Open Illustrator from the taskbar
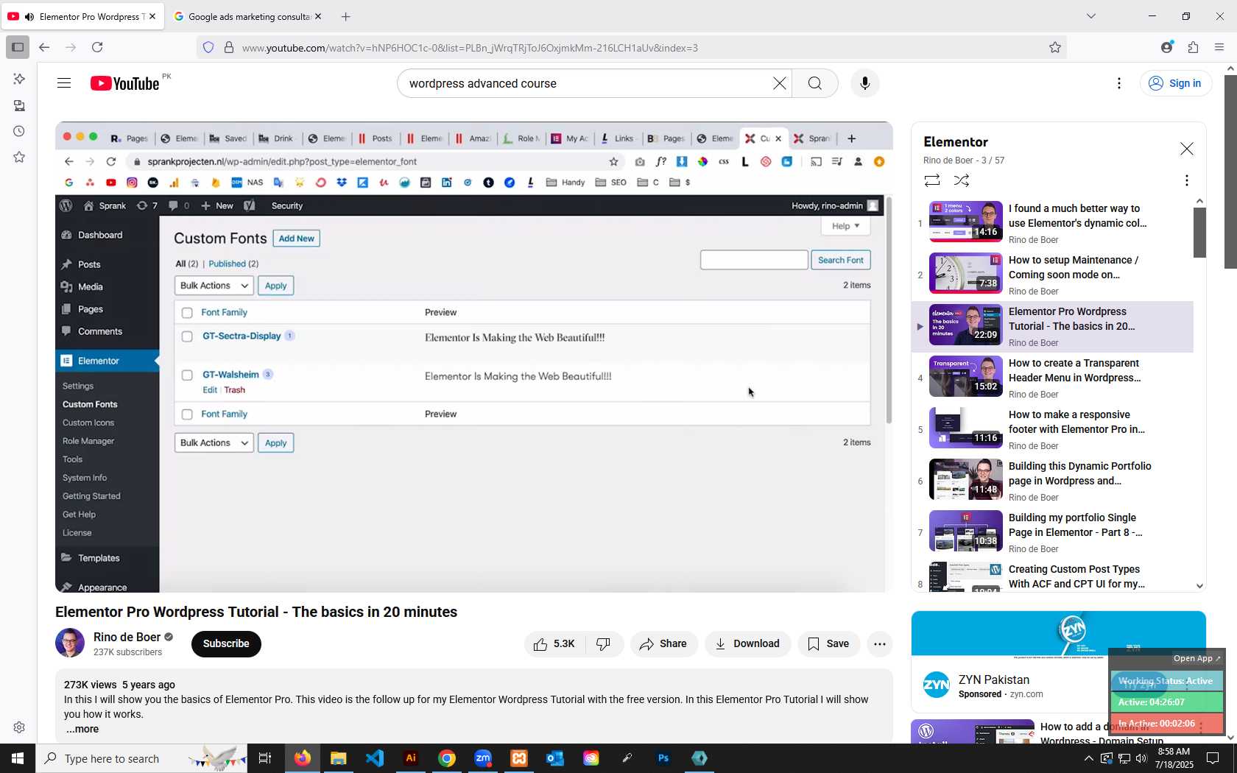1237x773 pixels. coord(411,758)
